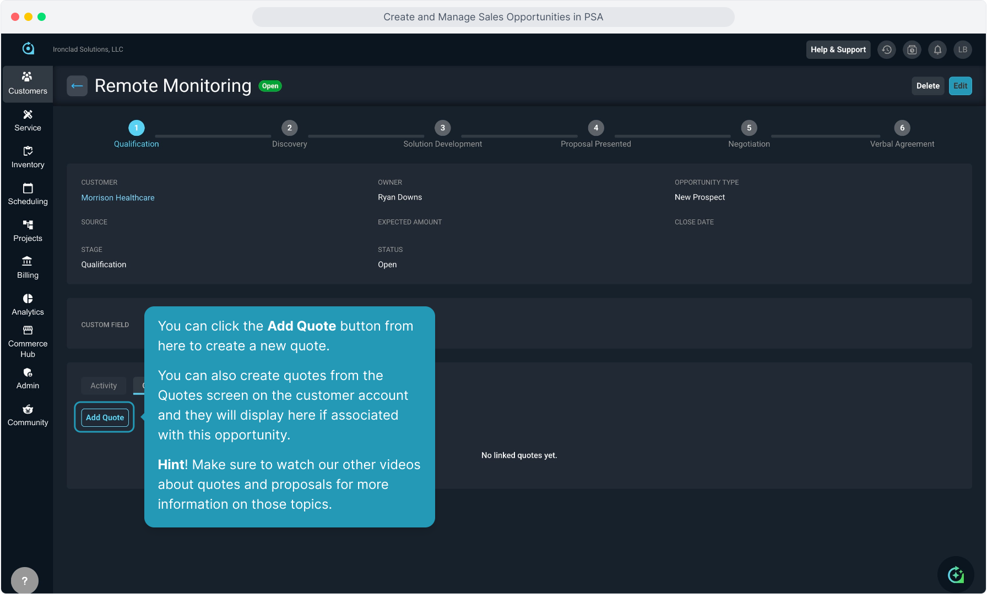The image size is (987, 594).
Task: Click the notifications bell icon
Action: click(937, 50)
